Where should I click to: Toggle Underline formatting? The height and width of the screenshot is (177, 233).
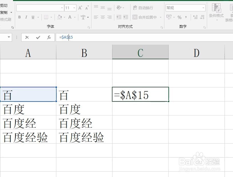(33, 17)
